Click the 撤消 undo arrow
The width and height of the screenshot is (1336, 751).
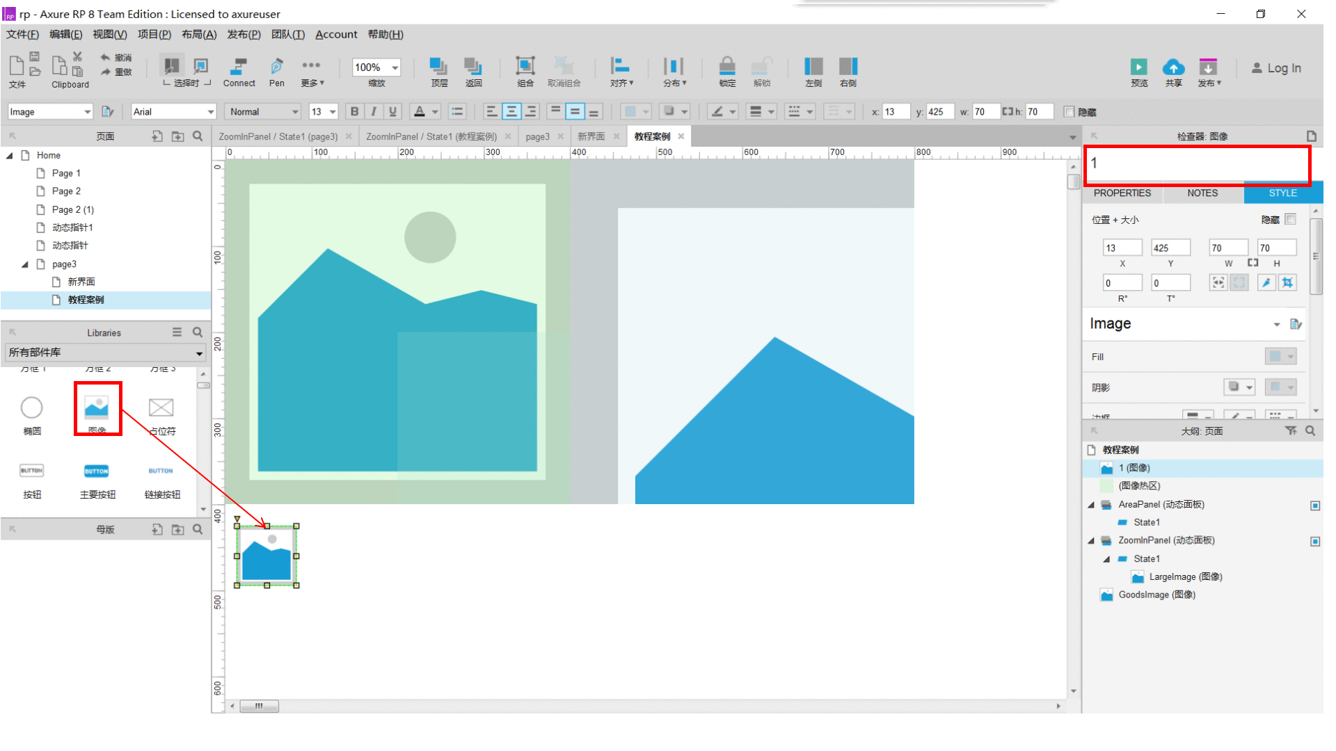pyautogui.click(x=105, y=57)
